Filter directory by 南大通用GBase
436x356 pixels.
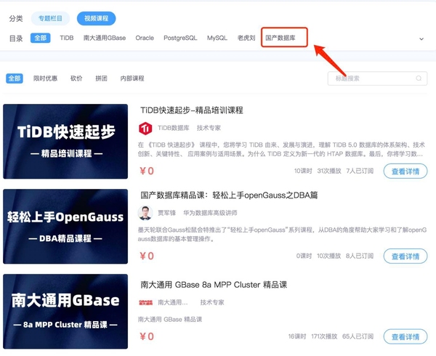[x=105, y=38]
